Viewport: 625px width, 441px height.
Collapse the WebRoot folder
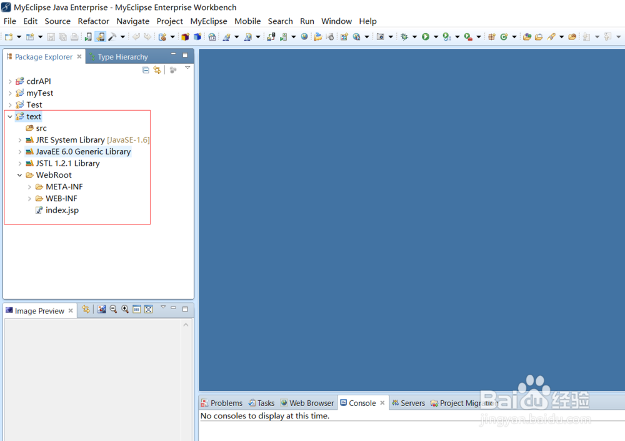tap(19, 175)
